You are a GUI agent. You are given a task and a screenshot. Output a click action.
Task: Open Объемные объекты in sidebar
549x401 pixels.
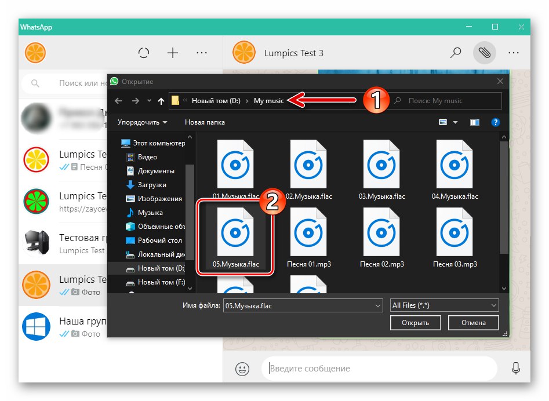(155, 227)
